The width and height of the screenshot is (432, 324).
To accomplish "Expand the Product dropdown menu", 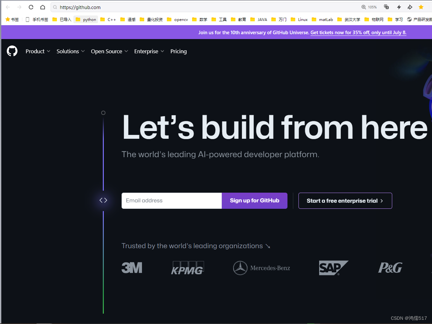I will click(38, 51).
